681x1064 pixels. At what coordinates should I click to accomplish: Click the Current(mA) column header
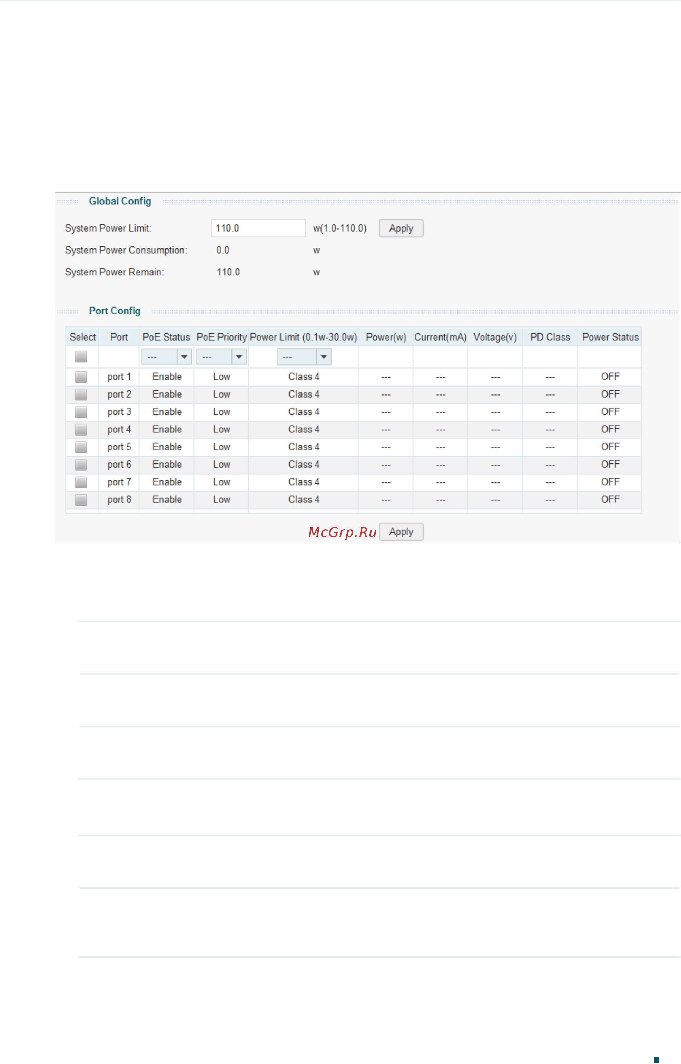pyautogui.click(x=441, y=337)
